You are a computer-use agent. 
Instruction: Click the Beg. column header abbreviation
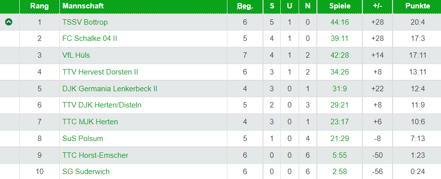click(245, 6)
